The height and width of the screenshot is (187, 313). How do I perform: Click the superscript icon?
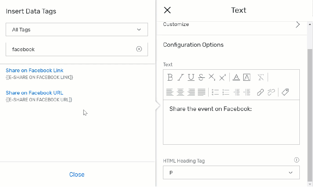222,77
